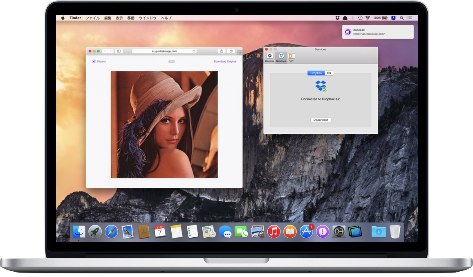Screen dimensions: 473x277
Task: Open App Store from the Dock
Action: 307,232
